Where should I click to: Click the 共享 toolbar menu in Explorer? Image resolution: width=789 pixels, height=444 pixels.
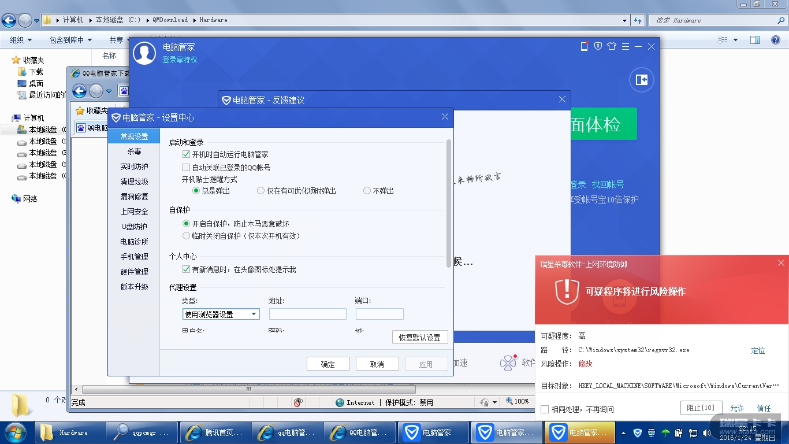[117, 40]
